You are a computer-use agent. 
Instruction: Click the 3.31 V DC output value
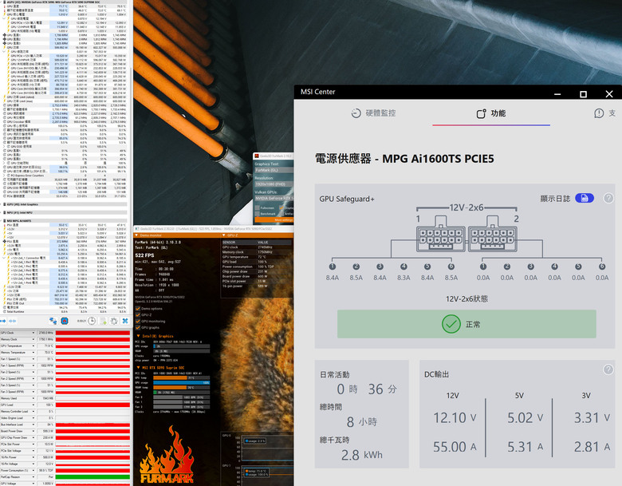click(592, 417)
